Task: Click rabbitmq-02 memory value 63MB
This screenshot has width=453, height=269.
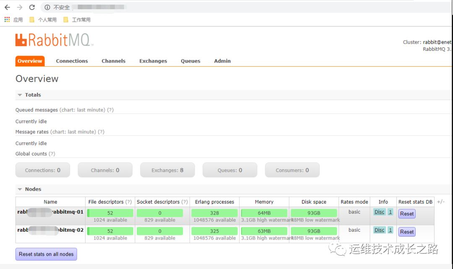Action: pos(264,231)
